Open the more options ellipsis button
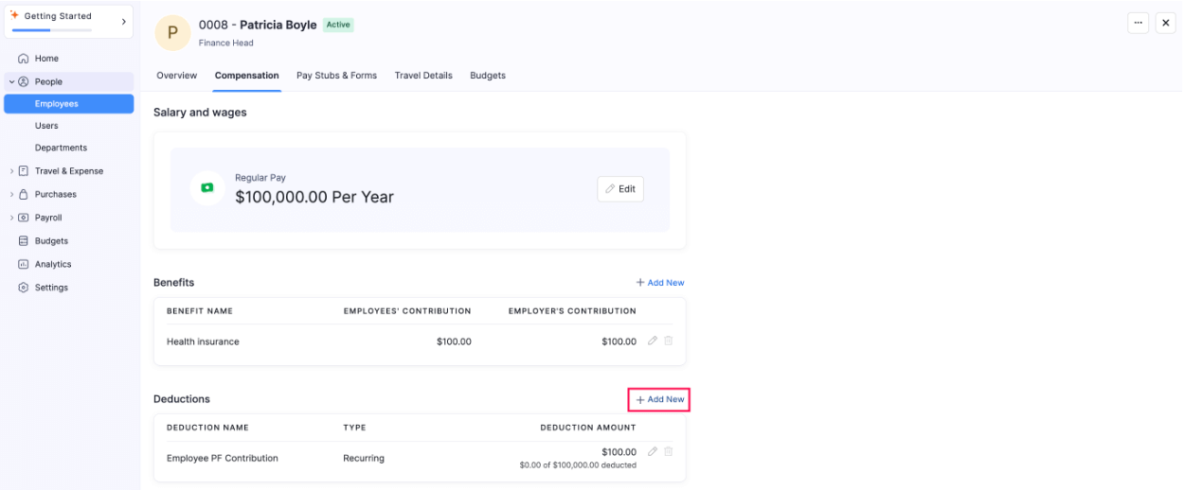1184x490 pixels. click(1138, 23)
